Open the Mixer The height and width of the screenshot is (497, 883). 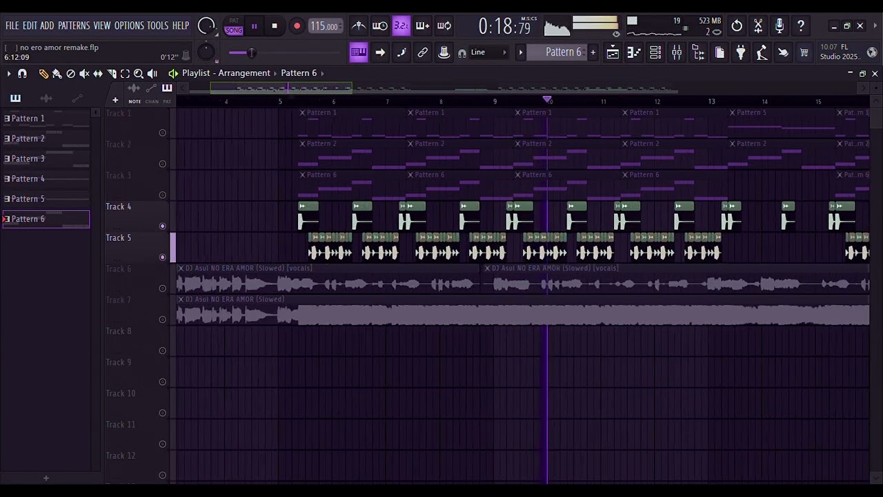click(677, 52)
